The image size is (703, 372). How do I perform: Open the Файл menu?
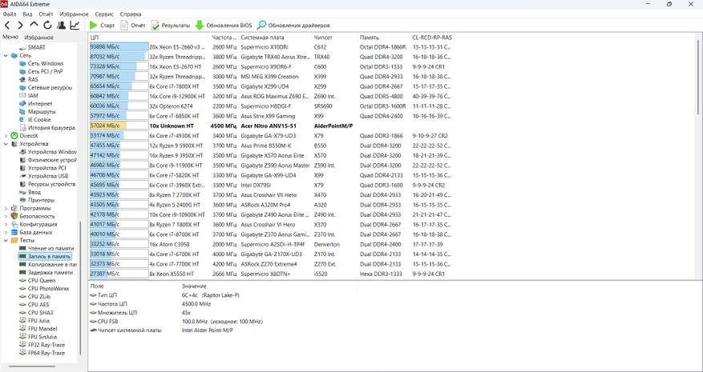[10, 14]
